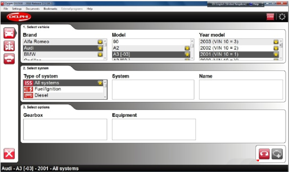
Task: Click the empty Name list box
Action: (x=241, y=89)
